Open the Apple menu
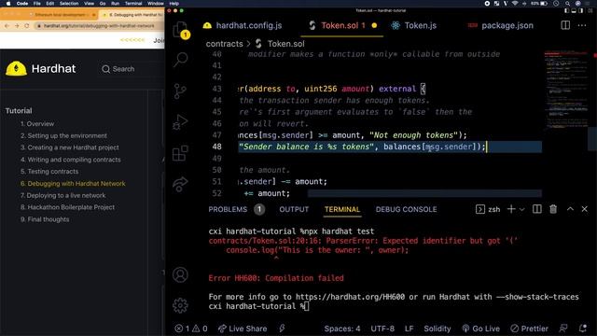 8,4
